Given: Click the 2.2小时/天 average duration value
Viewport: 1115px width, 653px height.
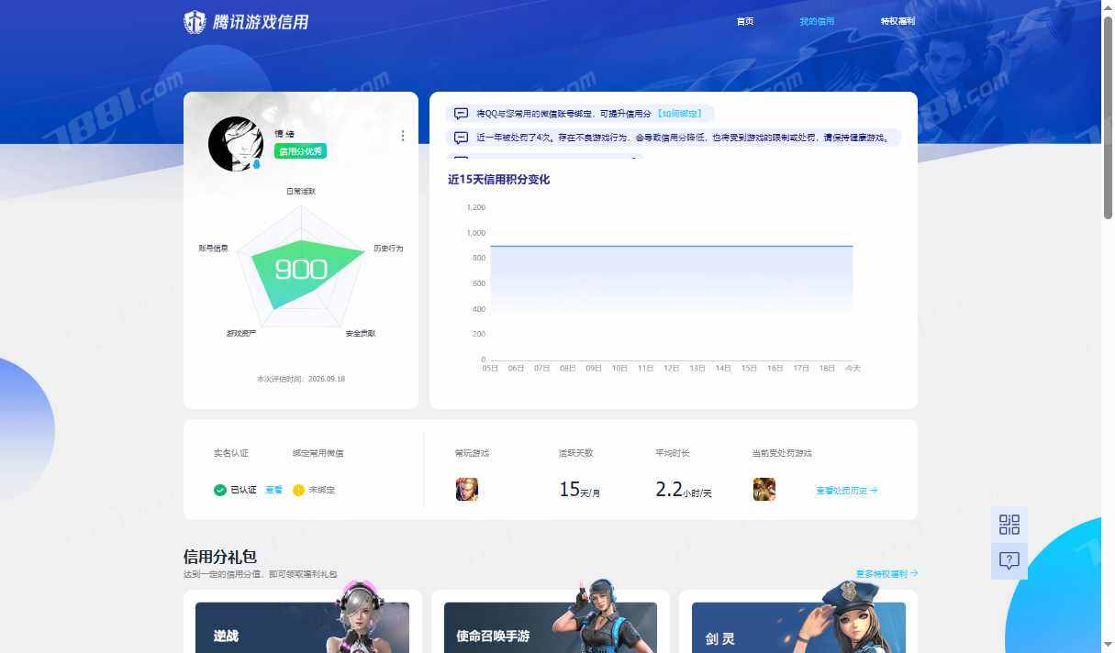Looking at the screenshot, I should pos(684,490).
